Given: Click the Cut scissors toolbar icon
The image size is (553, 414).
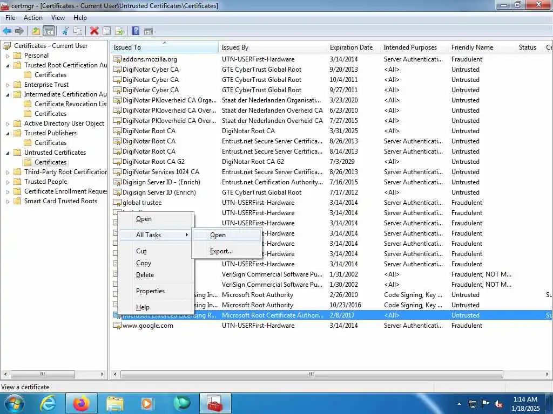Looking at the screenshot, I should 65,31.
